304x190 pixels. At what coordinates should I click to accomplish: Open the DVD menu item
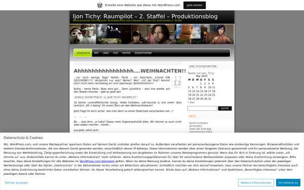click(116, 53)
